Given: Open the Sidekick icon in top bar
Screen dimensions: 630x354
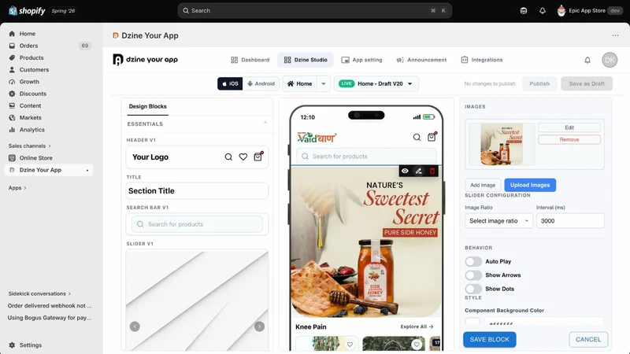Looking at the screenshot, I should coord(524,11).
